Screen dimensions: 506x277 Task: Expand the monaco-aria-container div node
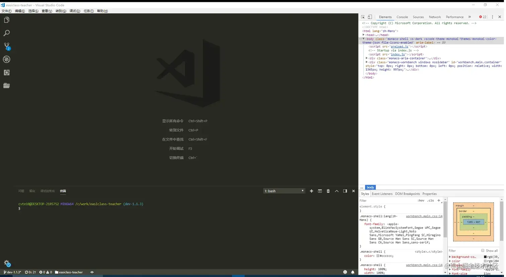tap(367, 58)
